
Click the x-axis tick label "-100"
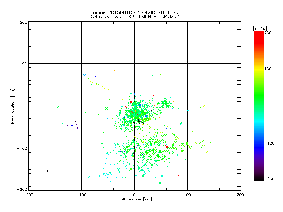[x=81, y=195]
